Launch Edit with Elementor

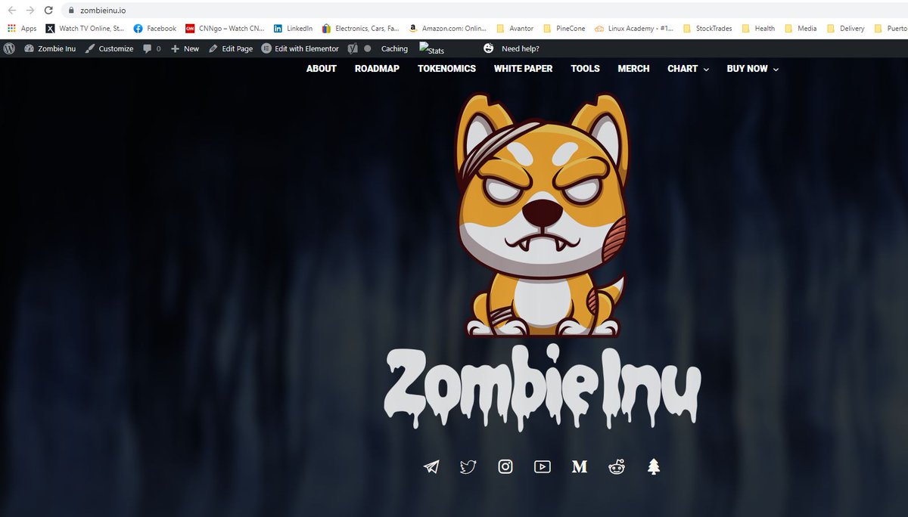pos(300,48)
